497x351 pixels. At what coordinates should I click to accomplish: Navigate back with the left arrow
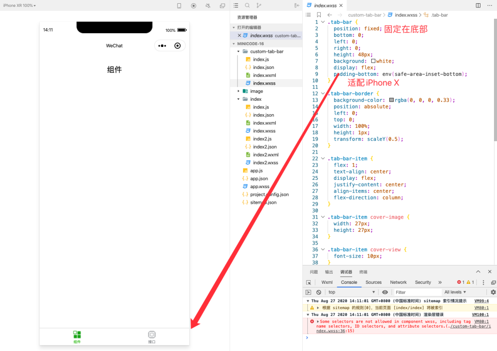click(x=329, y=15)
